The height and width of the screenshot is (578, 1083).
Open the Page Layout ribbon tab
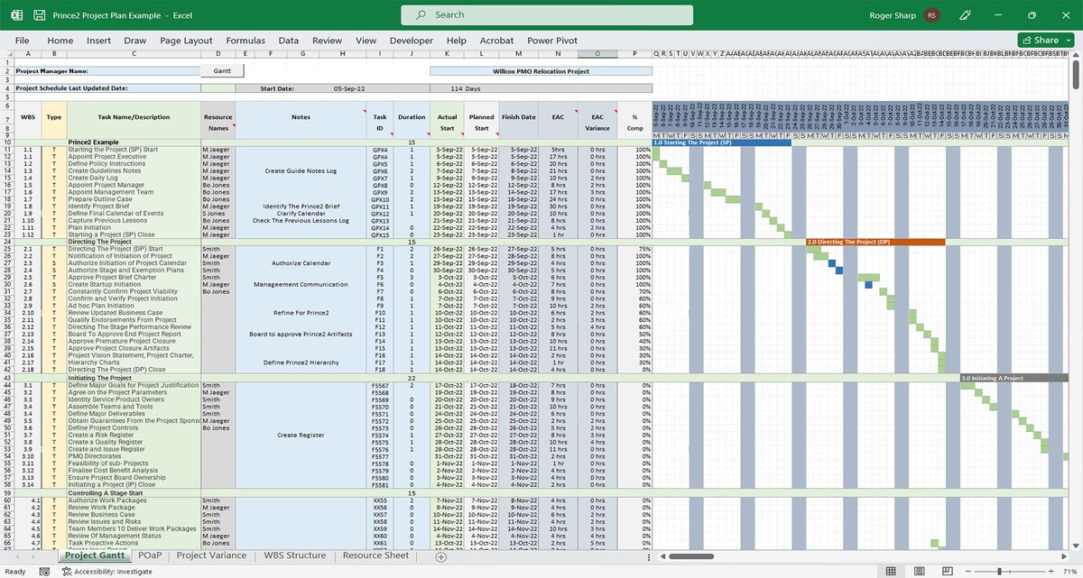pyautogui.click(x=186, y=41)
